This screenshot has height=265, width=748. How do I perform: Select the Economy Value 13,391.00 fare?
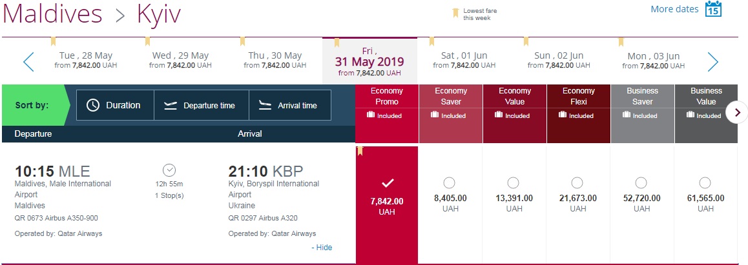[x=514, y=183]
